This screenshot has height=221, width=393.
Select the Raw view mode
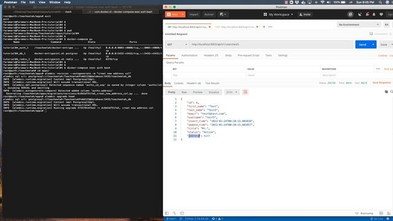point(184,92)
